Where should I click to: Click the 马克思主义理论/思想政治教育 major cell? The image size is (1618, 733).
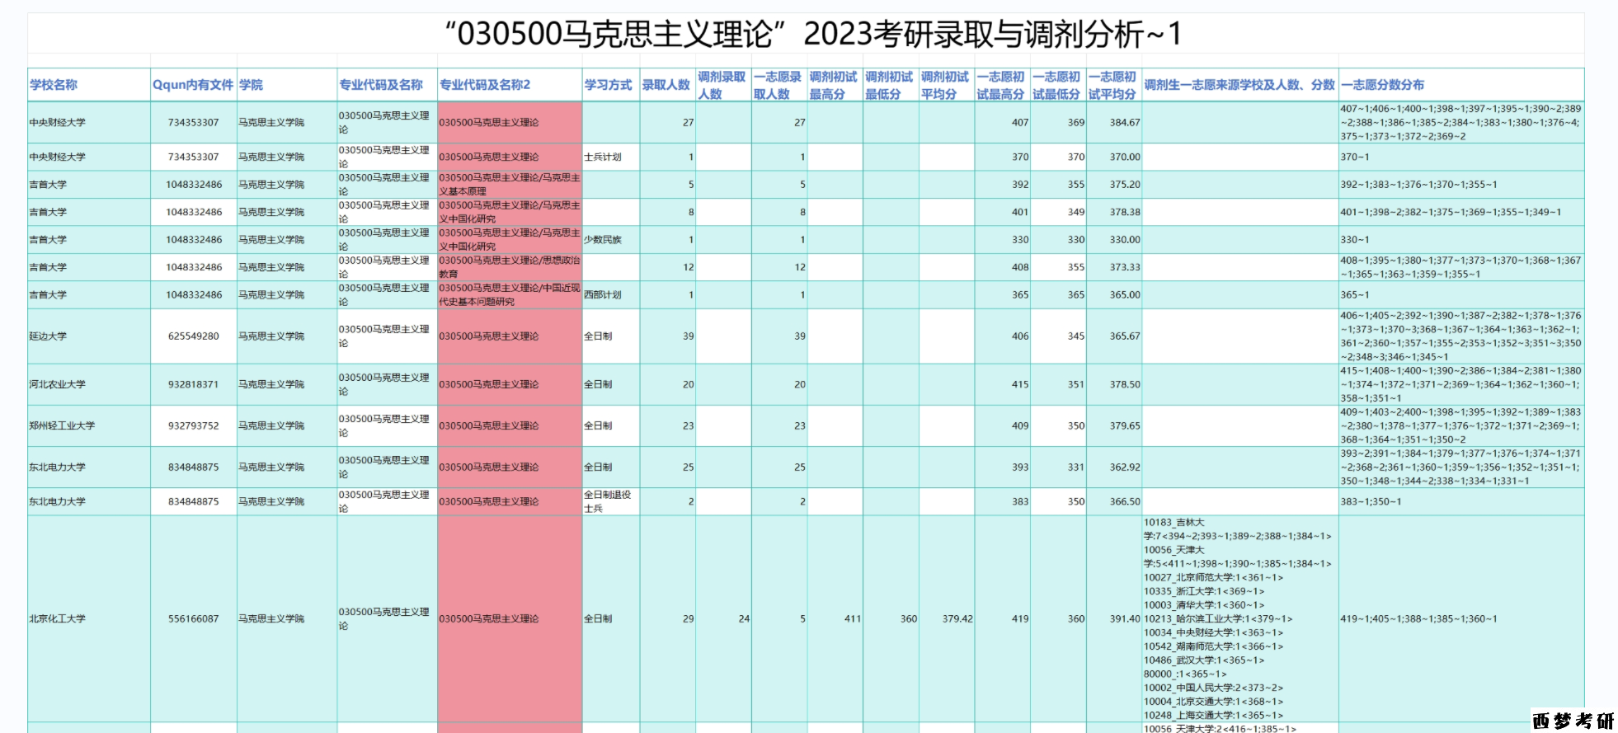[510, 267]
